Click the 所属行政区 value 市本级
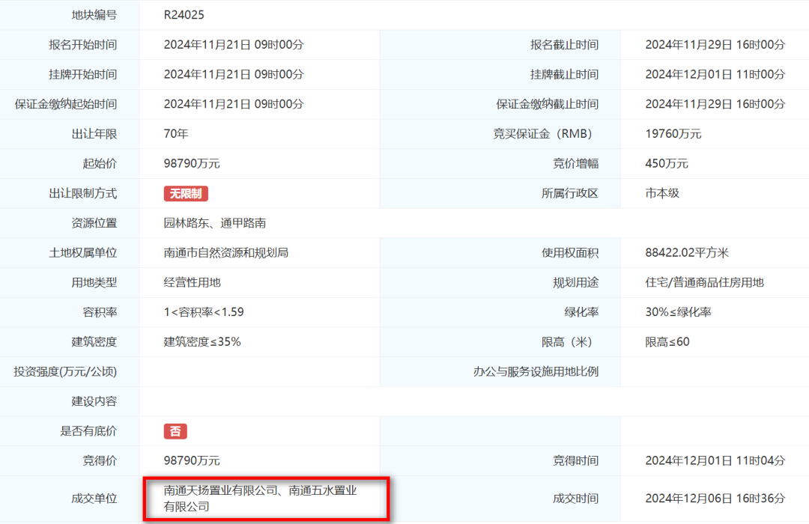The width and height of the screenshot is (809, 524). [x=662, y=193]
